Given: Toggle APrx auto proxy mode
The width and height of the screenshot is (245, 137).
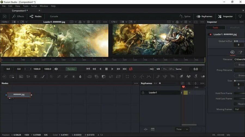Looking at the screenshot, I should coord(171,69).
